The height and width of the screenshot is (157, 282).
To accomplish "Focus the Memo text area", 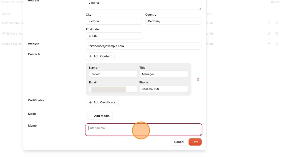I will 144,130.
